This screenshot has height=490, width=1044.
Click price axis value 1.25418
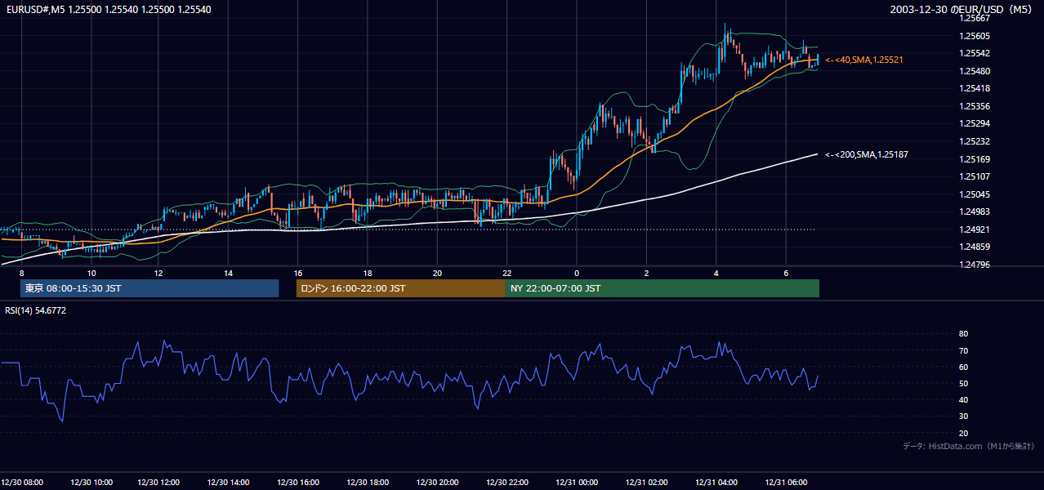pyautogui.click(x=975, y=88)
